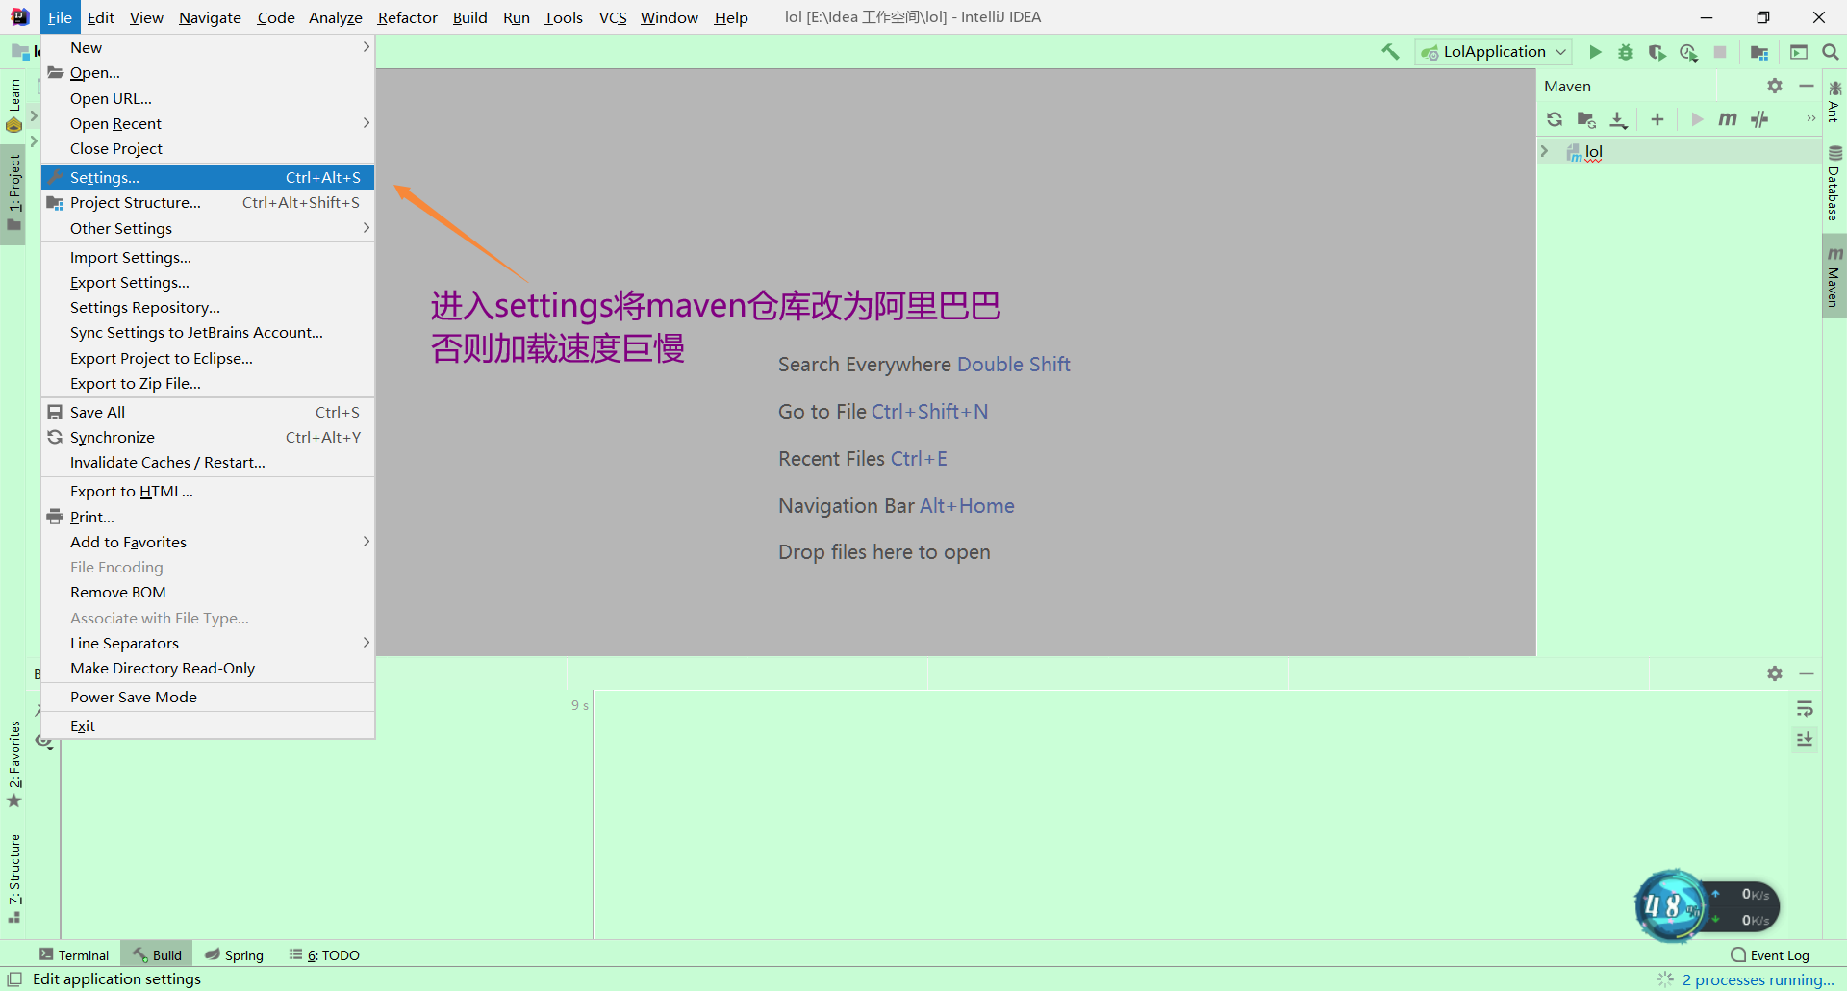Image resolution: width=1847 pixels, height=991 pixels.
Task: Toggle soft-wrap in Build output
Action: (x=1805, y=709)
